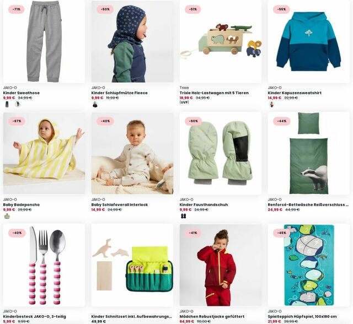Click Renforcé-Bettwäsche Reißverschluss product title

308,205
